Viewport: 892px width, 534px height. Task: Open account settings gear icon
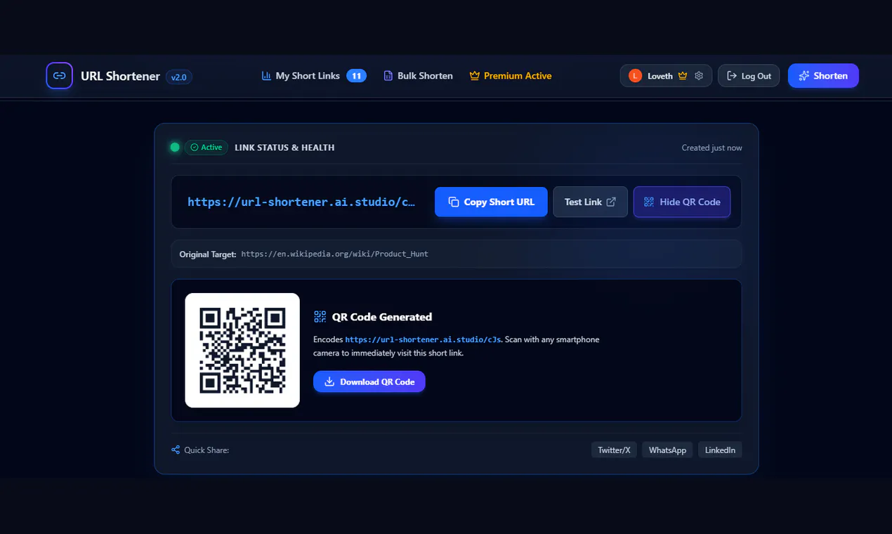[699, 76]
